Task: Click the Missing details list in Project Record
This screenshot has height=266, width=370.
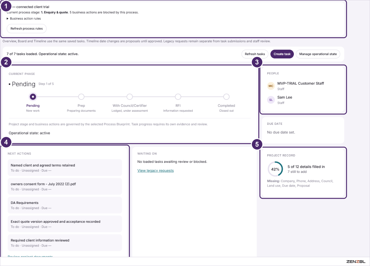Action: pos(300,183)
